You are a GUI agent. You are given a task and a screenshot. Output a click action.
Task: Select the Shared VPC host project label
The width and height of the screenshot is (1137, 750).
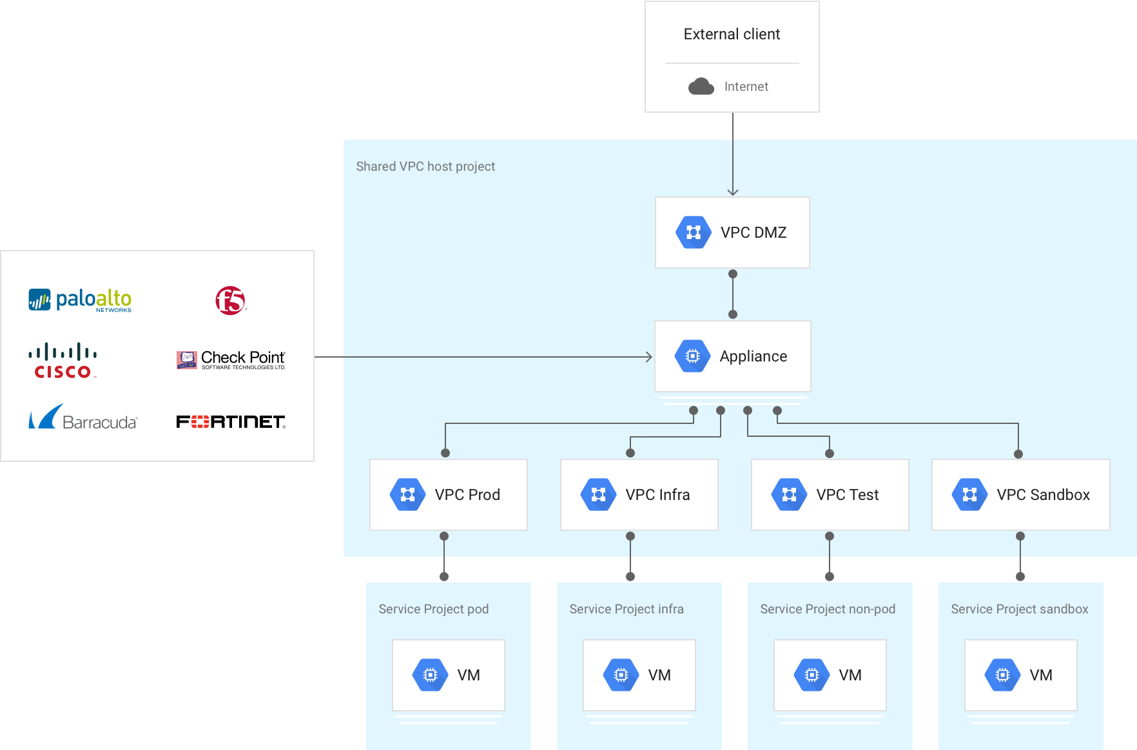(x=426, y=166)
